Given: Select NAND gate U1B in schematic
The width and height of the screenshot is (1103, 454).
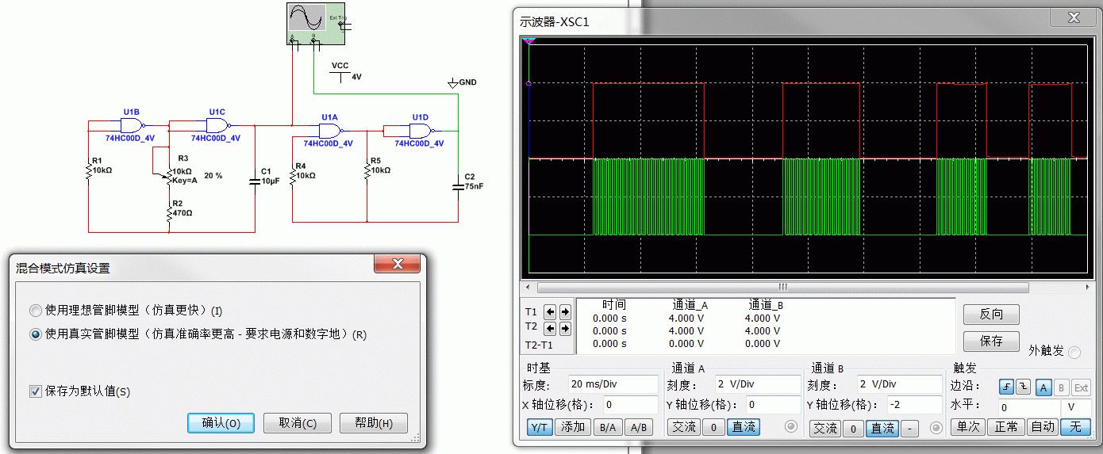Looking at the screenshot, I should 133,125.
